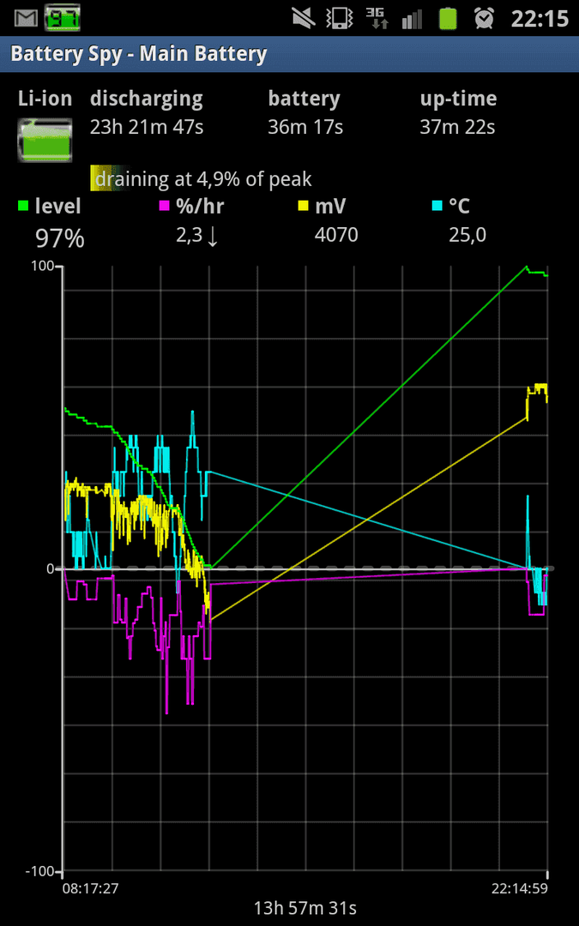Tap the 3G data status icon

[x=377, y=18]
